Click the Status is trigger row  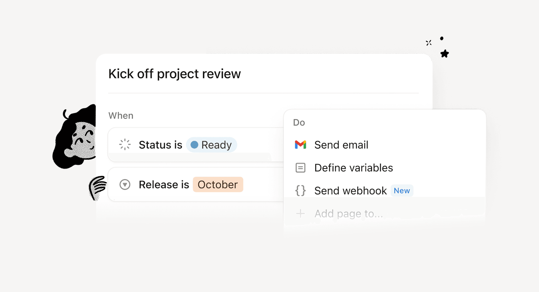coord(160,145)
